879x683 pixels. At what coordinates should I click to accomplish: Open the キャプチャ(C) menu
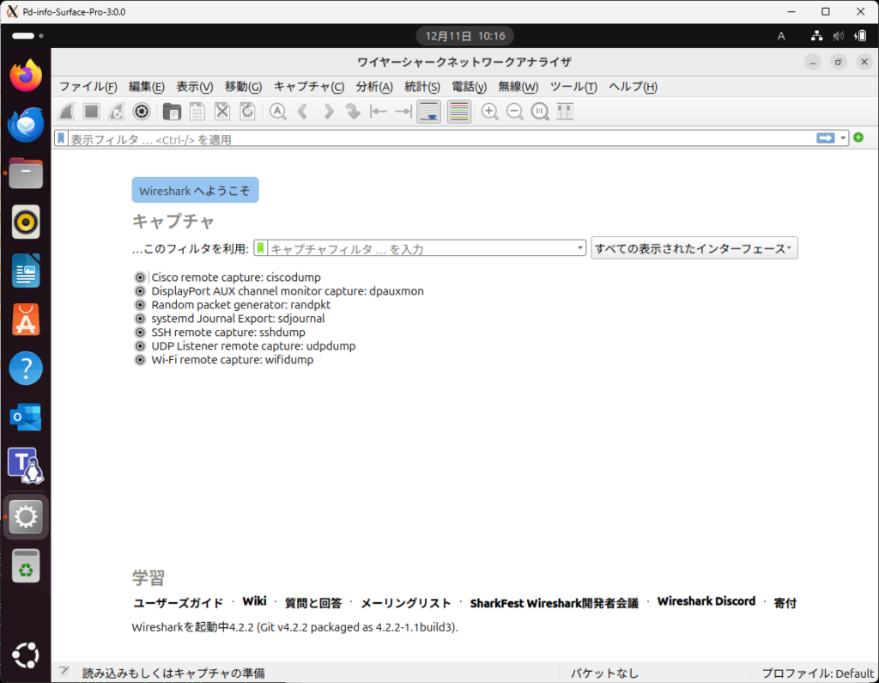[308, 87]
